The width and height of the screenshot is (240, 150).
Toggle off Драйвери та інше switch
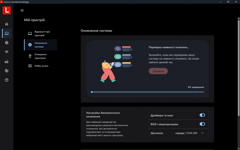pos(202,115)
